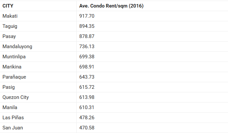Click the 736.13 rent value

87,47
